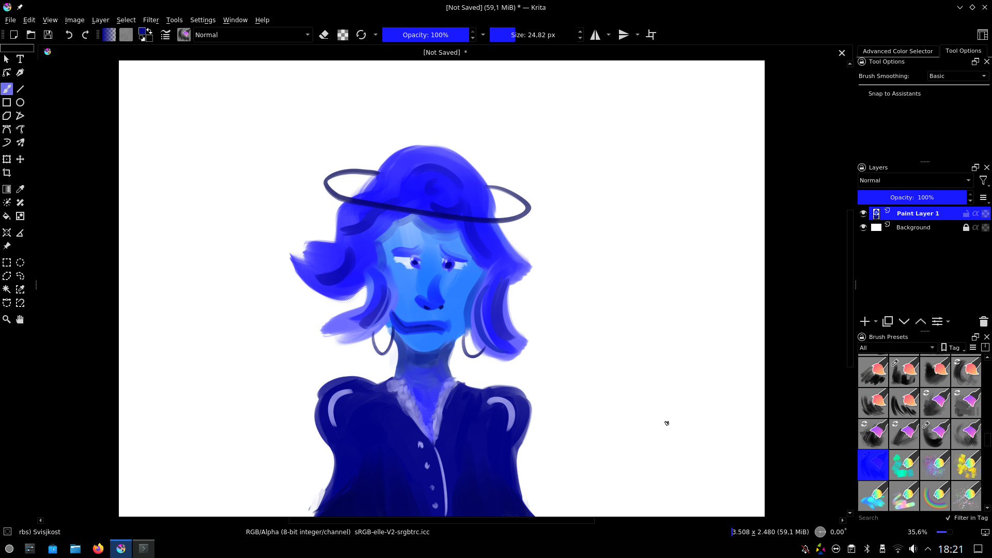992x558 pixels.
Task: Click horizontal mirror tool icon
Action: tap(595, 35)
